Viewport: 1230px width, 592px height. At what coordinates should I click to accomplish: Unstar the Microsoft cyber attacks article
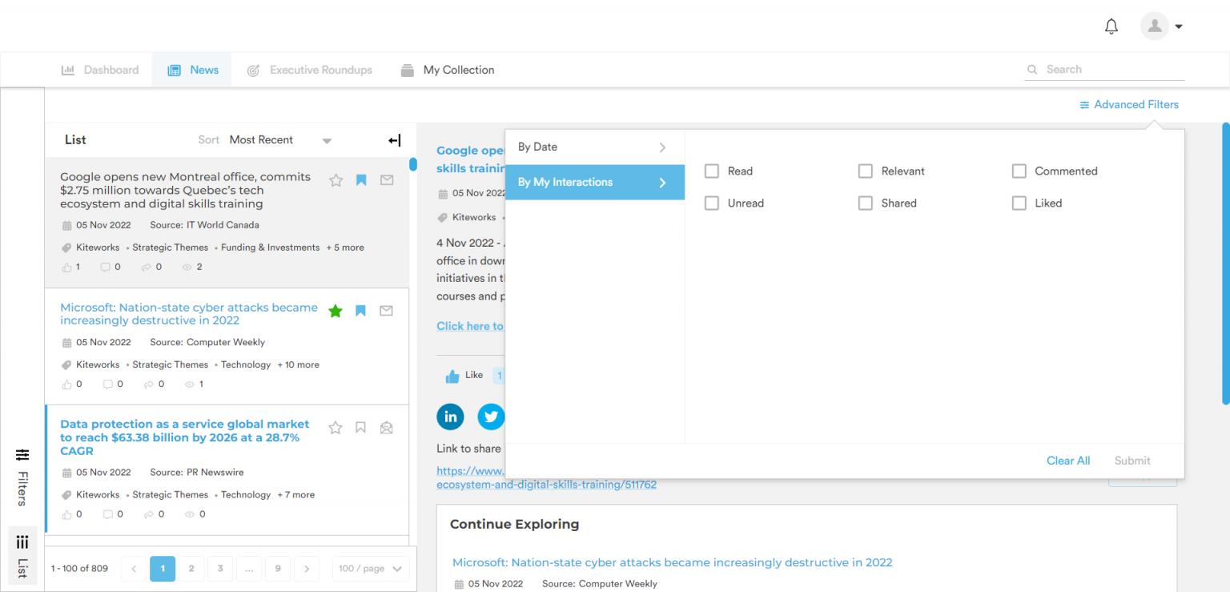(336, 311)
